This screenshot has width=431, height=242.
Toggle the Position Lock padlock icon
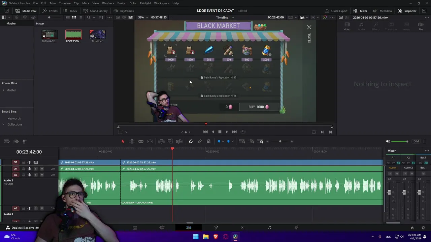(208, 142)
